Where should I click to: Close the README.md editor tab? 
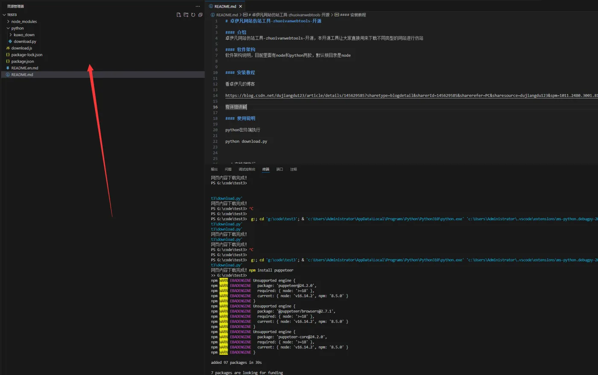(x=240, y=6)
